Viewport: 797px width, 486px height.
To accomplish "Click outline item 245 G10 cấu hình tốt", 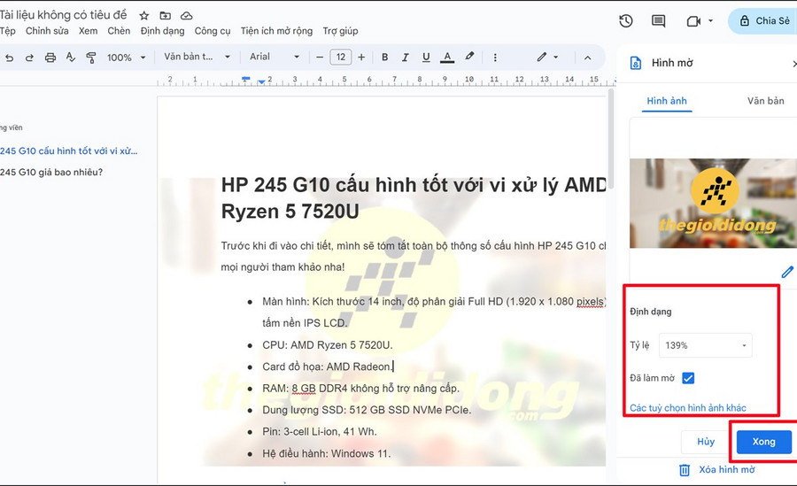I will (x=68, y=151).
